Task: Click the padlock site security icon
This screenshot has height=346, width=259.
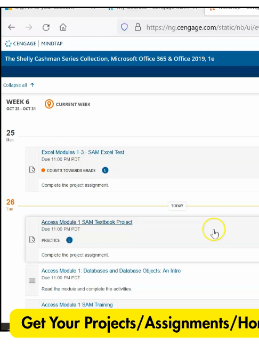Action: point(137,27)
